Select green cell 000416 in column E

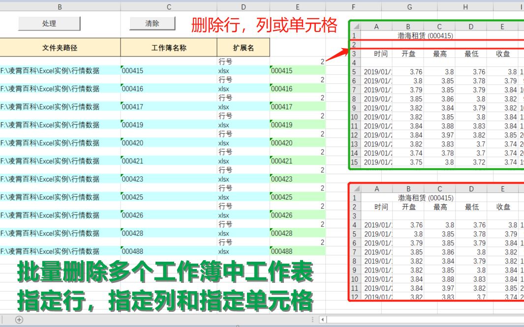coord(297,88)
